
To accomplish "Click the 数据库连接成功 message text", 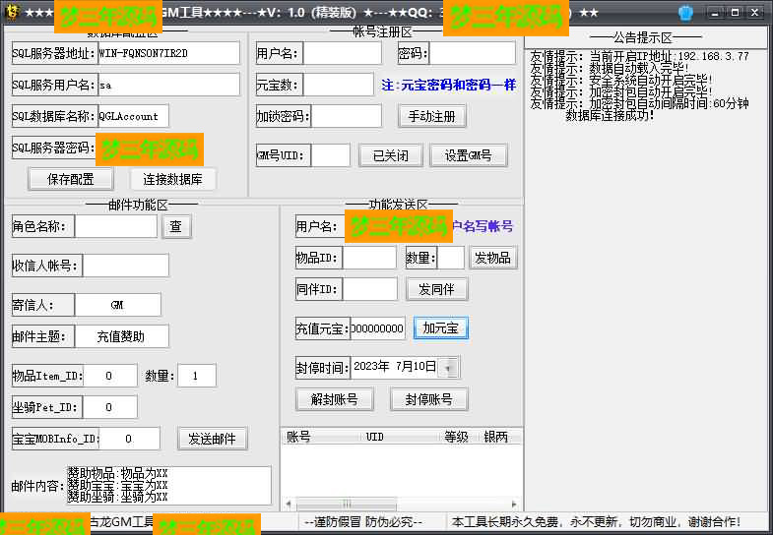I will tap(611, 116).
